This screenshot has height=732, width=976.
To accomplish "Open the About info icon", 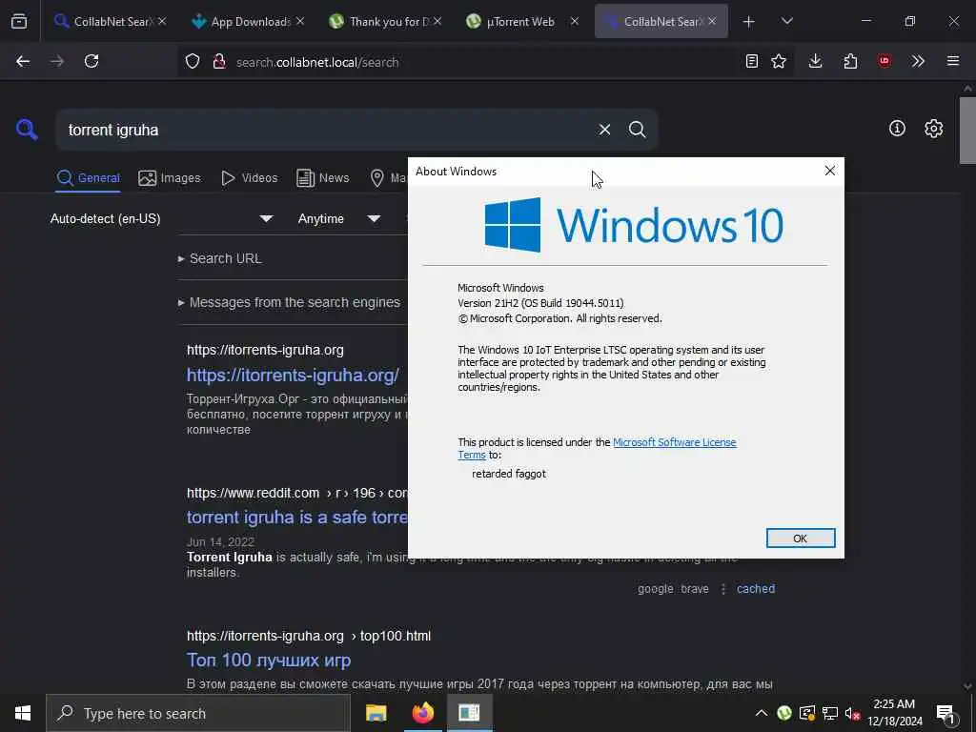I will [x=897, y=129].
